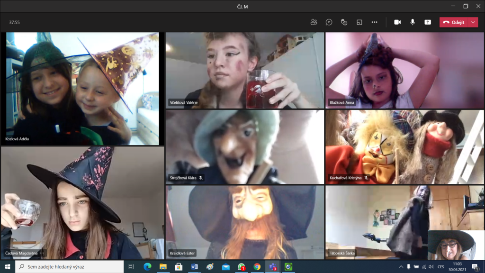The width and height of the screenshot is (485, 273).
Task: Share screen content
Action: [x=428, y=22]
